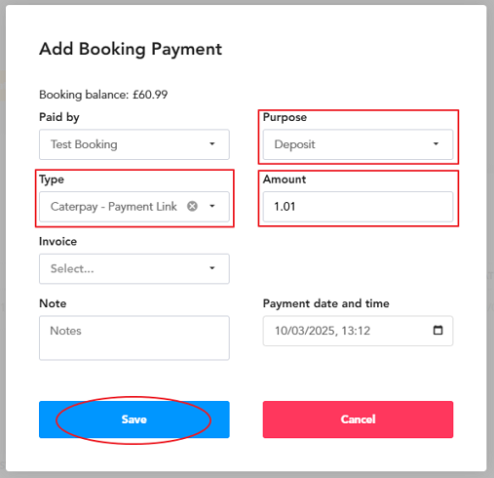The height and width of the screenshot is (478, 494).
Task: Expand the Type dropdown arrow
Action: [x=212, y=206]
